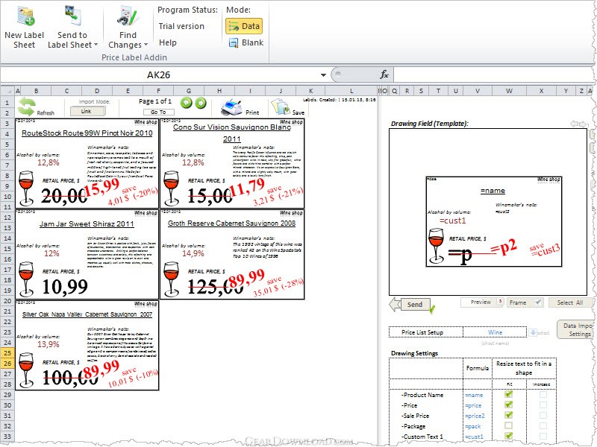Click the select arrow next to Wine
Screen dimensions: 597x447
click(533, 332)
